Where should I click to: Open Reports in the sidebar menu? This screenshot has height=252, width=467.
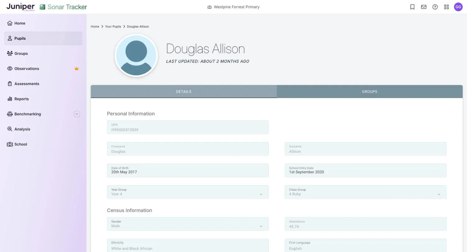pos(43,99)
